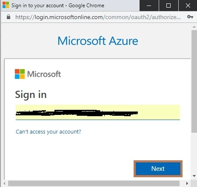
Task: Click the horizontal scrollbar right arrow
Action: (x=187, y=184)
